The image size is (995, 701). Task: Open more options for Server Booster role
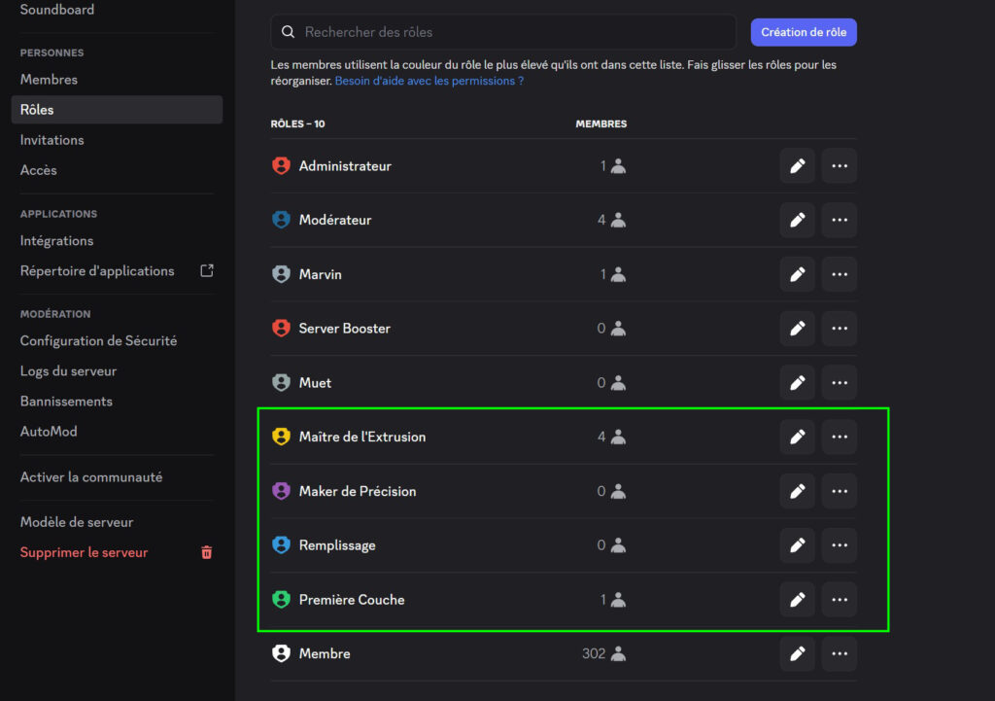tap(840, 329)
